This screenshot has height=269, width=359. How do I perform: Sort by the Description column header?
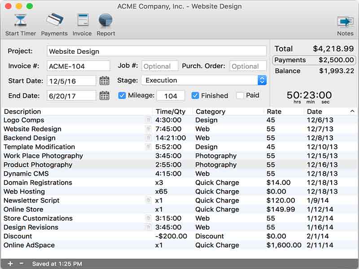(x=76, y=111)
